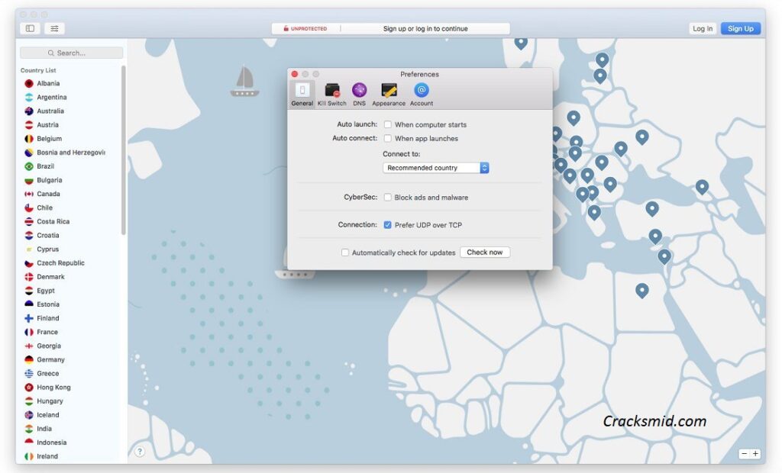The height and width of the screenshot is (473, 782).
Task: Open the Connect to country dropdown
Action: (x=436, y=168)
